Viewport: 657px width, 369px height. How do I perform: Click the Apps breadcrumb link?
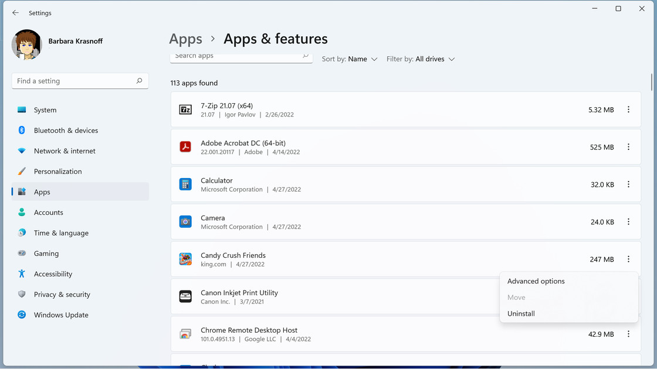185,39
